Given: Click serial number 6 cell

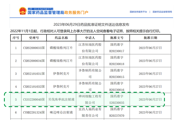Looking at the screenshot, I should [x=16, y=112].
